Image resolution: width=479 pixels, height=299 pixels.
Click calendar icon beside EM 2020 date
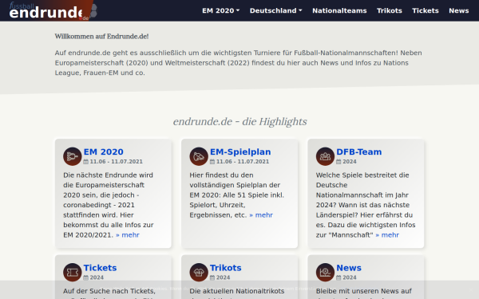[86, 162]
